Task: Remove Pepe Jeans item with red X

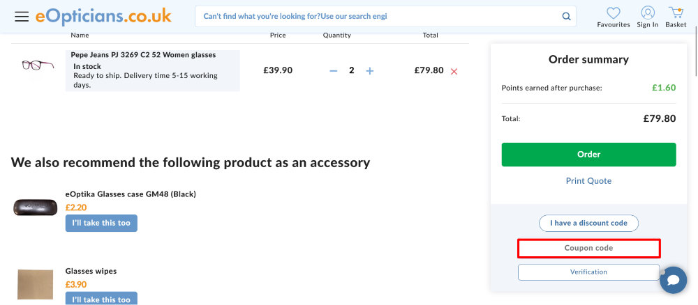Action: coord(454,71)
